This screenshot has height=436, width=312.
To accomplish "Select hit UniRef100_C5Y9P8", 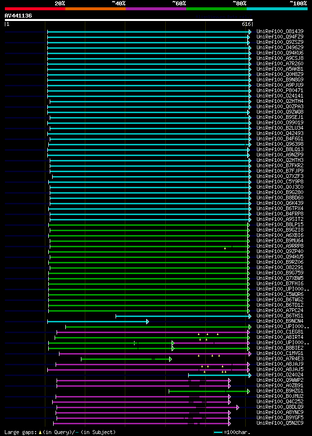I will point(280,182).
